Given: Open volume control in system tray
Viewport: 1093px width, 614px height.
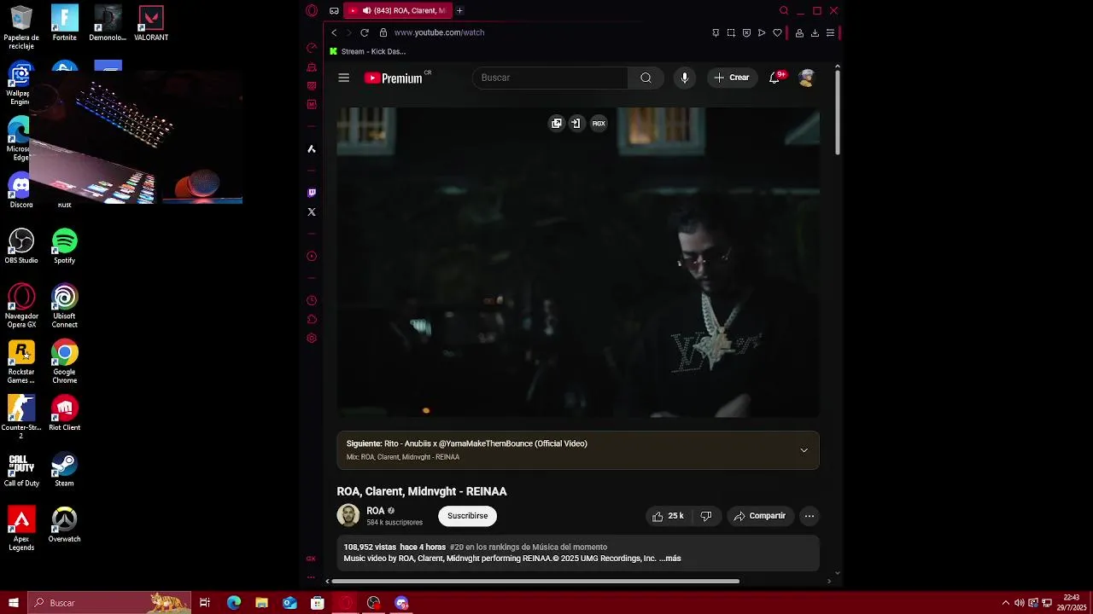Looking at the screenshot, I should [1019, 603].
